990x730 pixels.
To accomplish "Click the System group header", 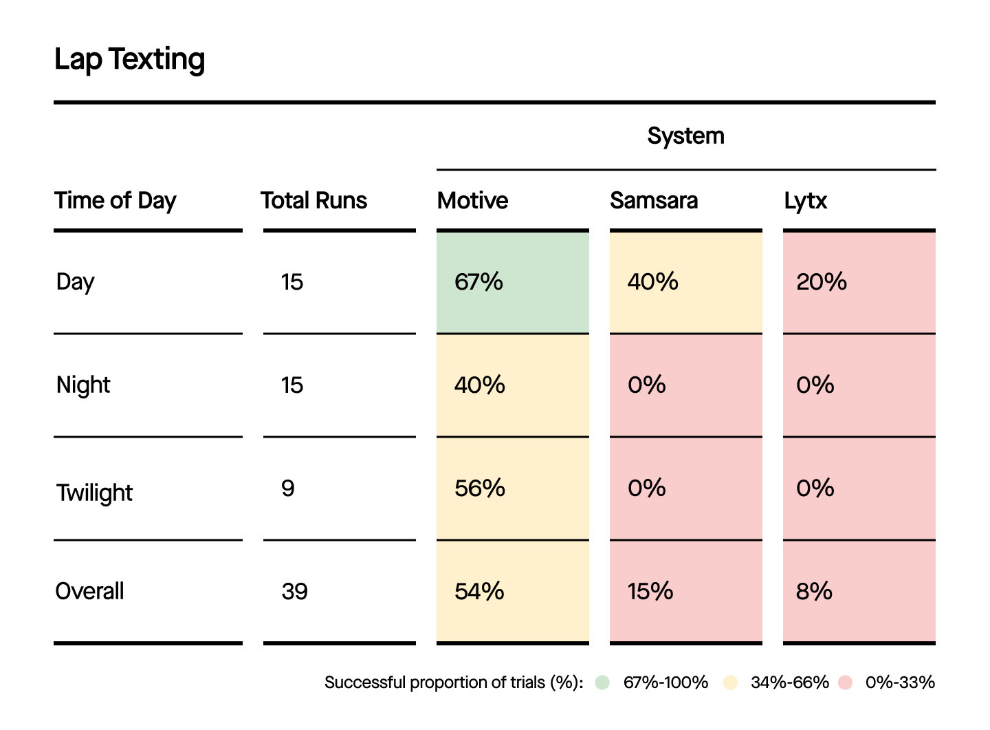I will pyautogui.click(x=685, y=136).
